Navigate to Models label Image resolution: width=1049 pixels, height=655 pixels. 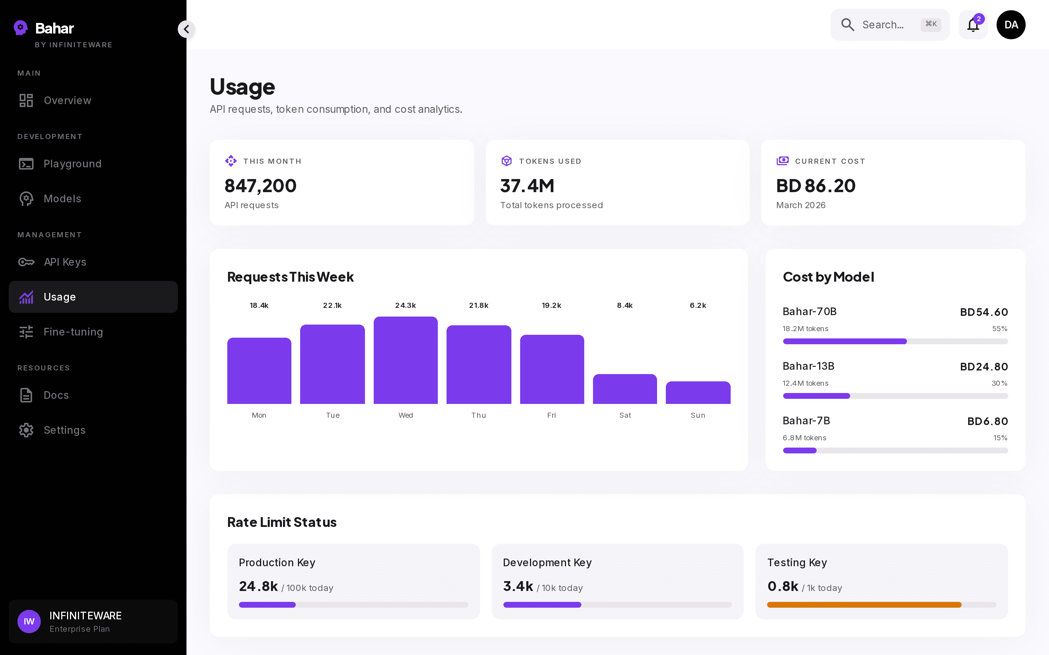62,199
